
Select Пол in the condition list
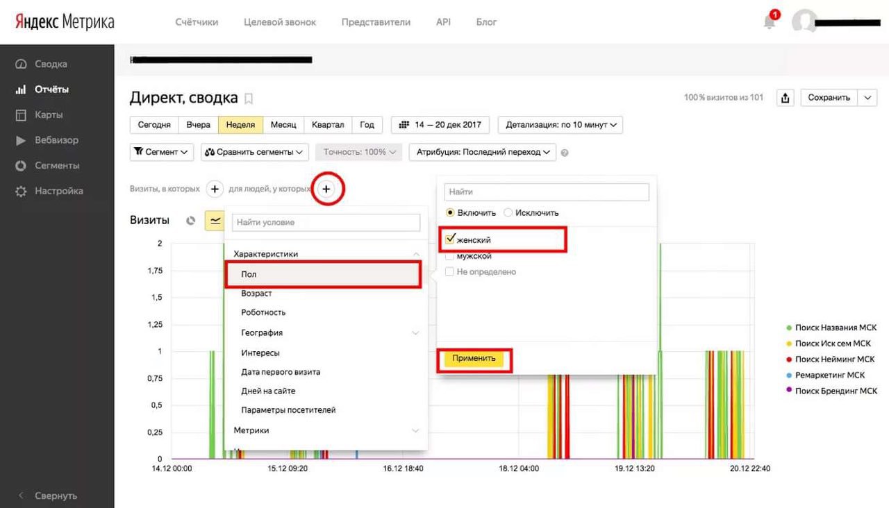click(x=323, y=275)
